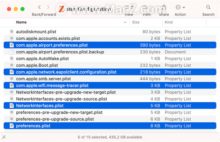Image resolution: width=220 pixels, height=142 pixels.
Task: Open the Action ellipsis menu
Action: pyautogui.click(x=180, y=7)
